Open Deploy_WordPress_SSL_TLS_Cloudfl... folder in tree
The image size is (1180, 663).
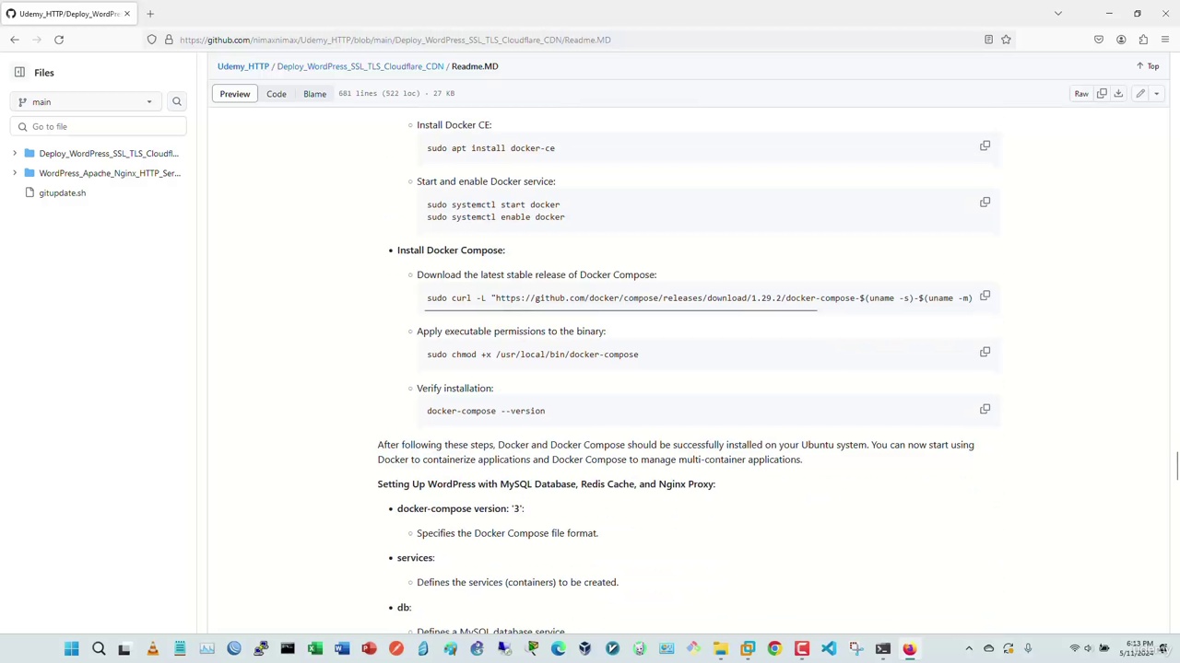click(109, 154)
